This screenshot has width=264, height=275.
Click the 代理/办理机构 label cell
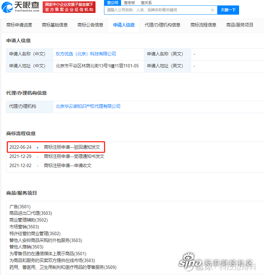point(30,107)
